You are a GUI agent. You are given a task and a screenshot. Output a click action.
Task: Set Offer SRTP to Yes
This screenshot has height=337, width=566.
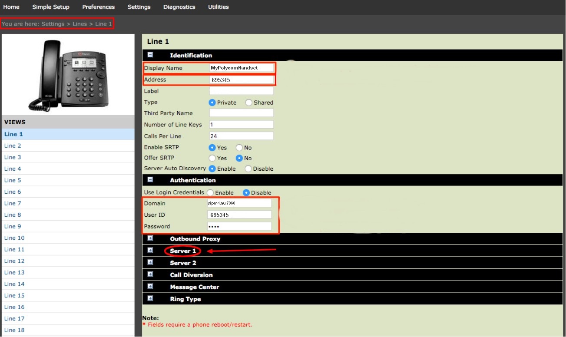pyautogui.click(x=212, y=158)
